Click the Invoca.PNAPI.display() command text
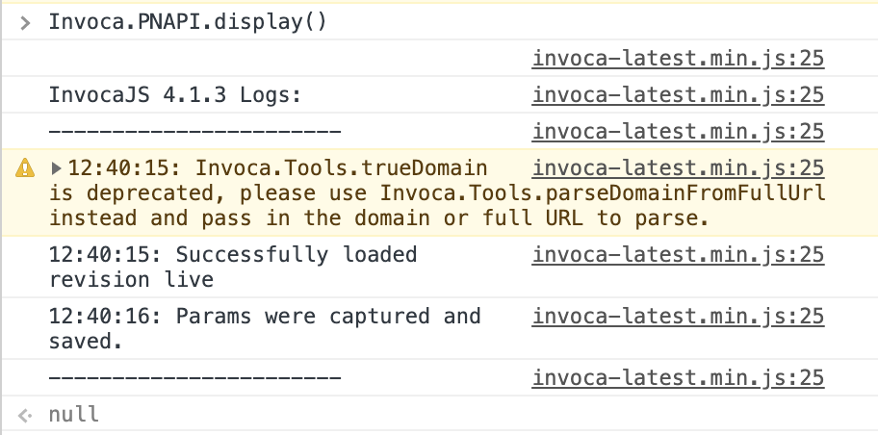The image size is (878, 435). (x=188, y=22)
